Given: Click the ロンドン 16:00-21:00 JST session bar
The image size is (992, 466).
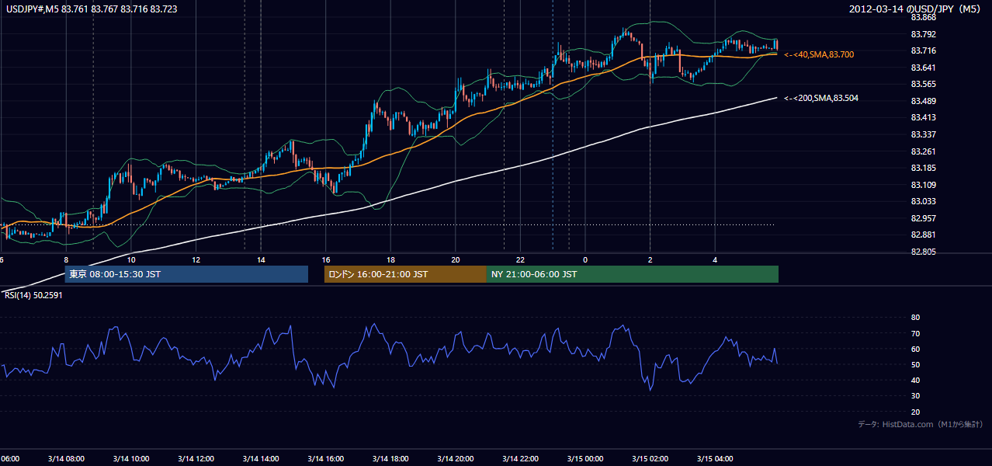Looking at the screenshot, I should click(405, 274).
